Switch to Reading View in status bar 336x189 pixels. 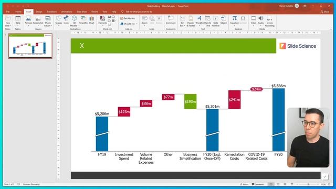tap(285, 184)
